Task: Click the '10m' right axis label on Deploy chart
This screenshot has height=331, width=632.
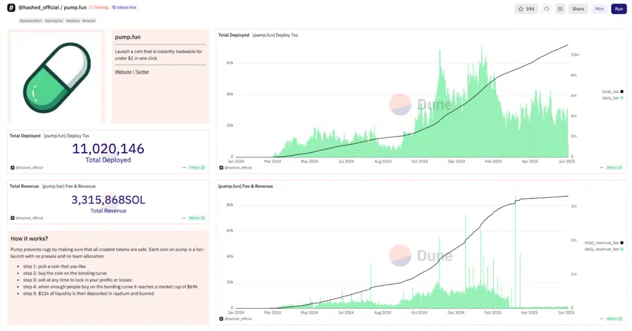Action: 575,55
